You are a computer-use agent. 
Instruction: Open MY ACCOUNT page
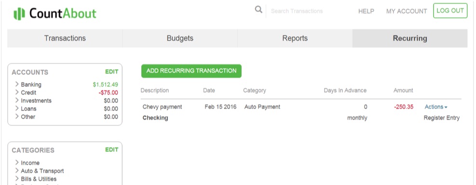(407, 11)
